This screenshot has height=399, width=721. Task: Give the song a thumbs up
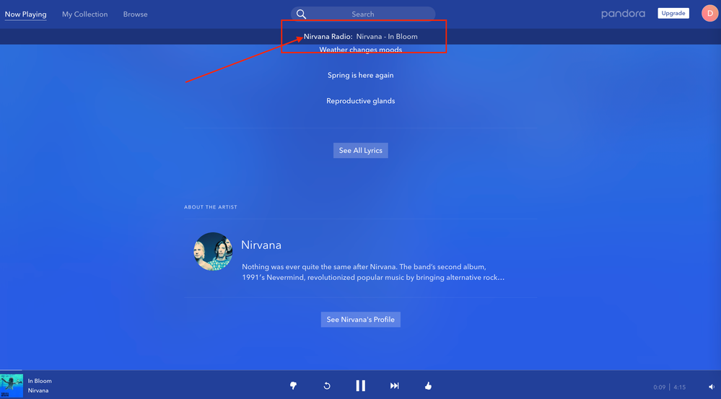pyautogui.click(x=428, y=386)
